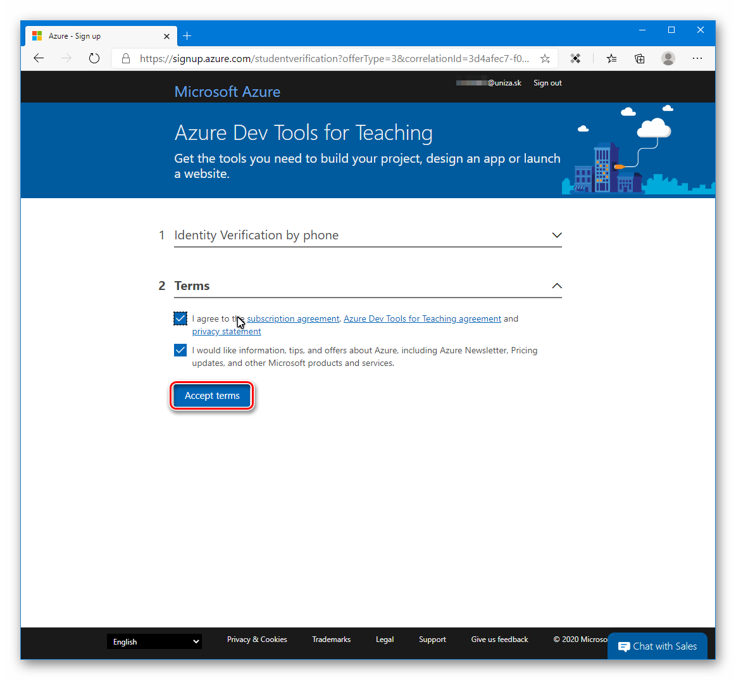Disable Azure Newsletter and offers checkbox
The height and width of the screenshot is (680, 736).
(180, 349)
